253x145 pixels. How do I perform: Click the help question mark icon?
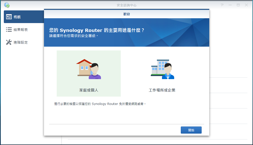[x=222, y=5]
